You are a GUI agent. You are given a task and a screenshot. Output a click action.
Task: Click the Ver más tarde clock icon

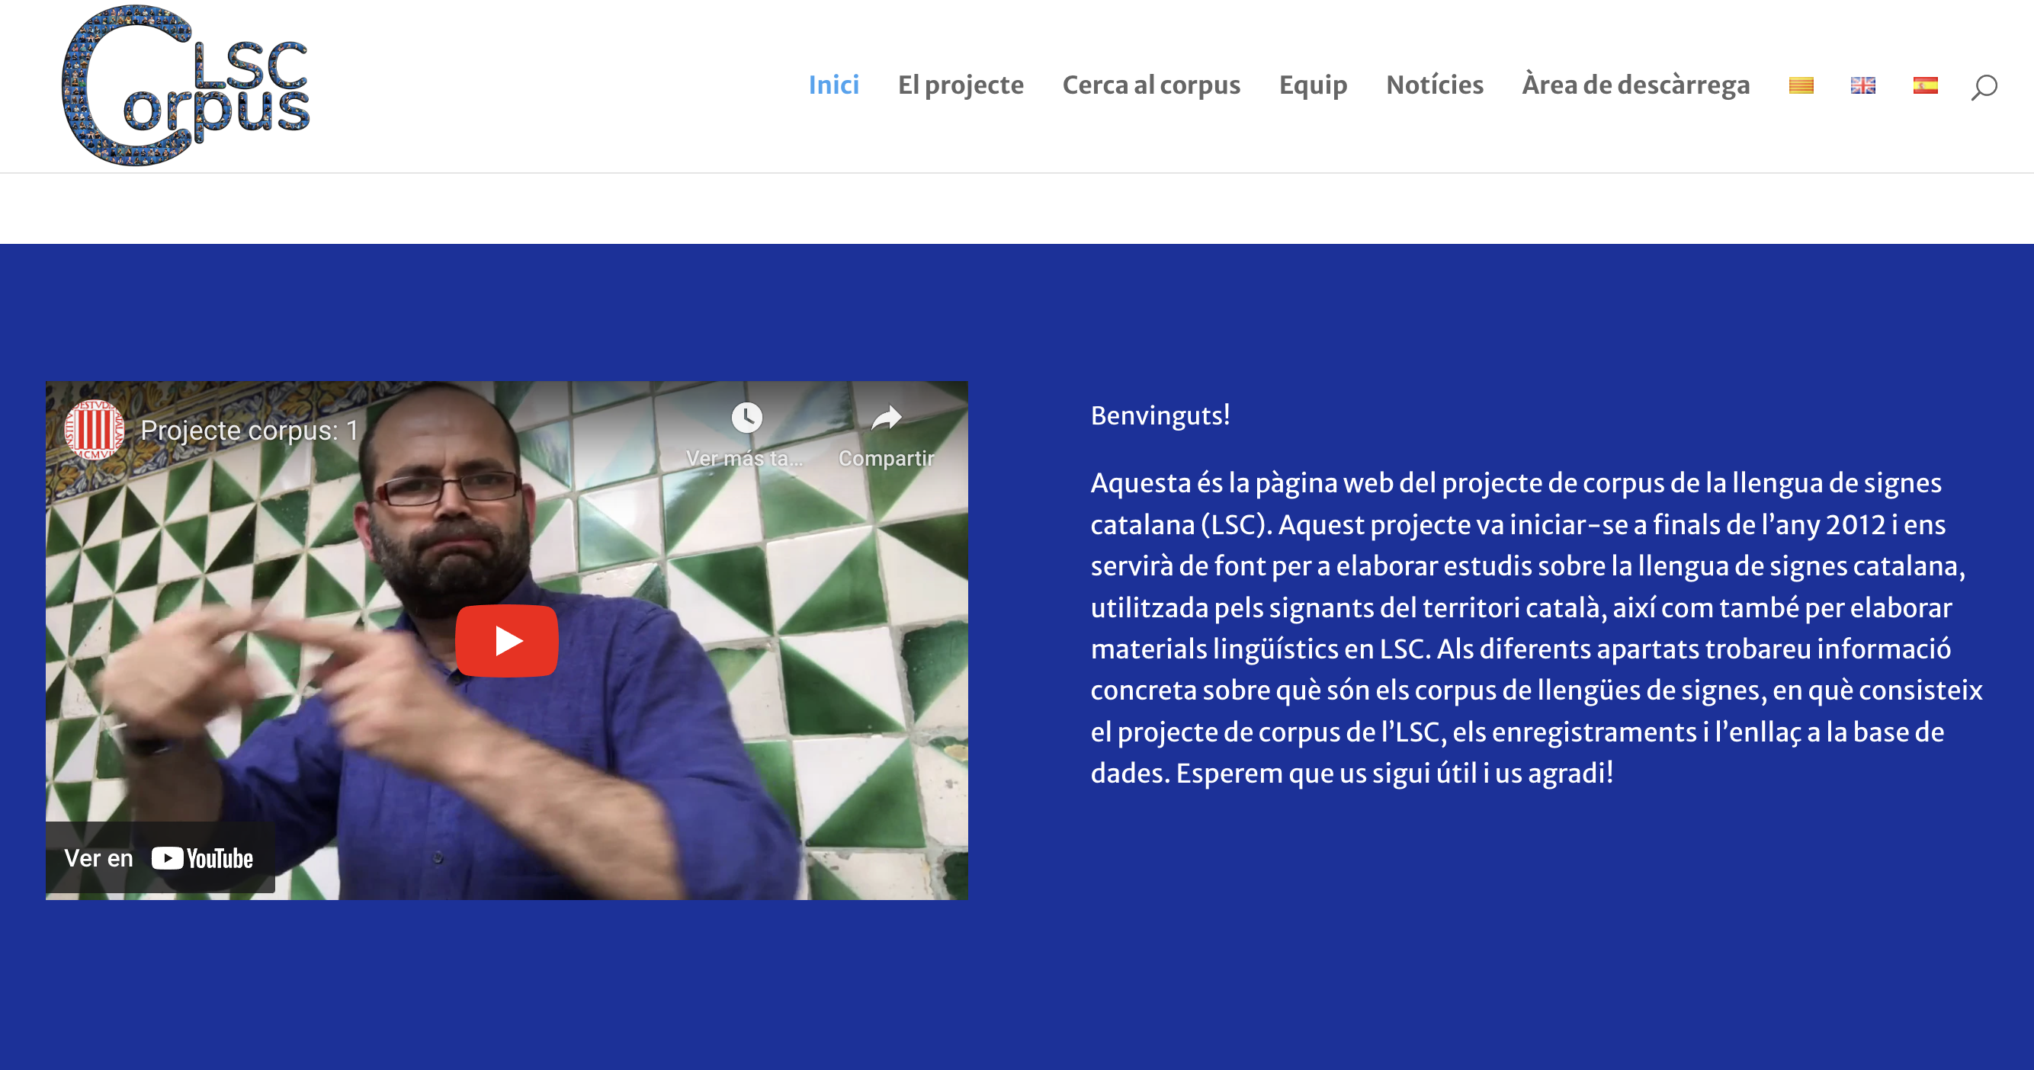(x=746, y=418)
